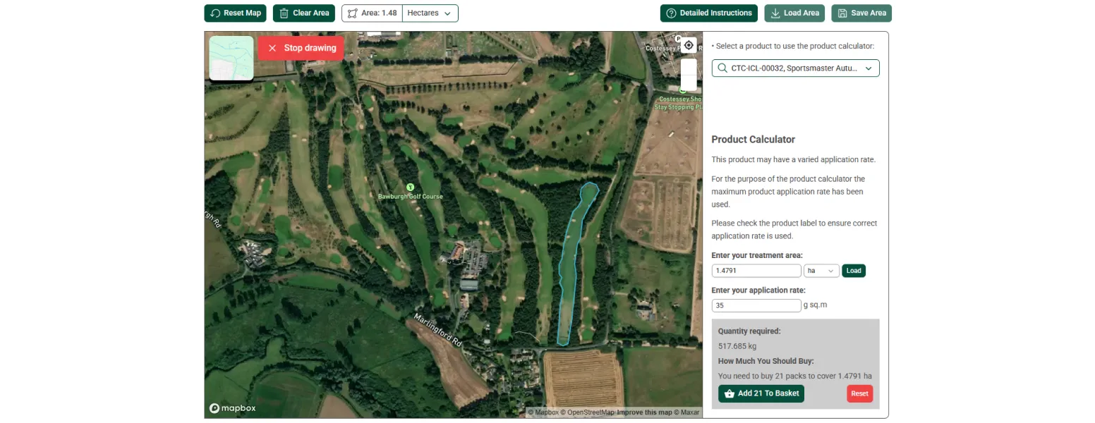Click the save icon on Save Area
This screenshot has height=423, width=1095.
(x=841, y=13)
